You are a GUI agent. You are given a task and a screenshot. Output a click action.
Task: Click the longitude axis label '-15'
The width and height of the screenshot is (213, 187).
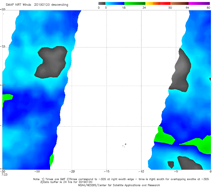106,171
